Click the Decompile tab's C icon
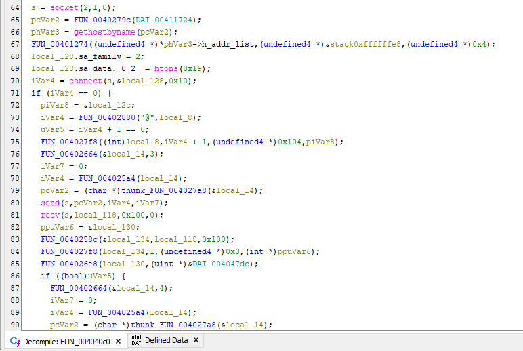 16,341
